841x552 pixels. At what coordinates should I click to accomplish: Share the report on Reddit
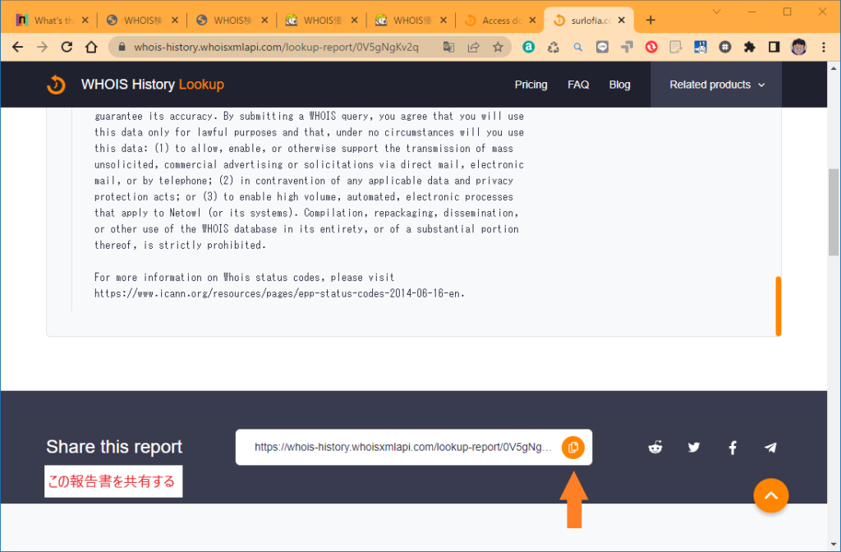coord(655,447)
